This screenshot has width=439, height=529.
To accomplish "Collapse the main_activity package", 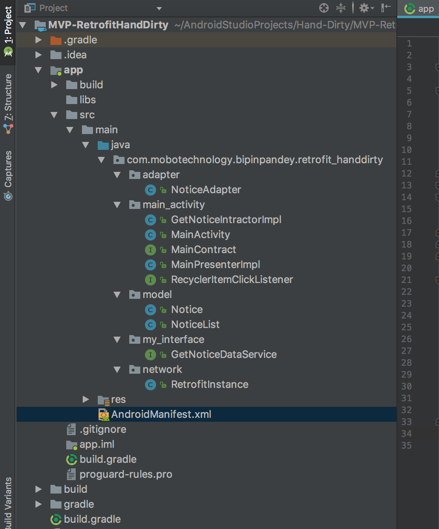I will 117,205.
